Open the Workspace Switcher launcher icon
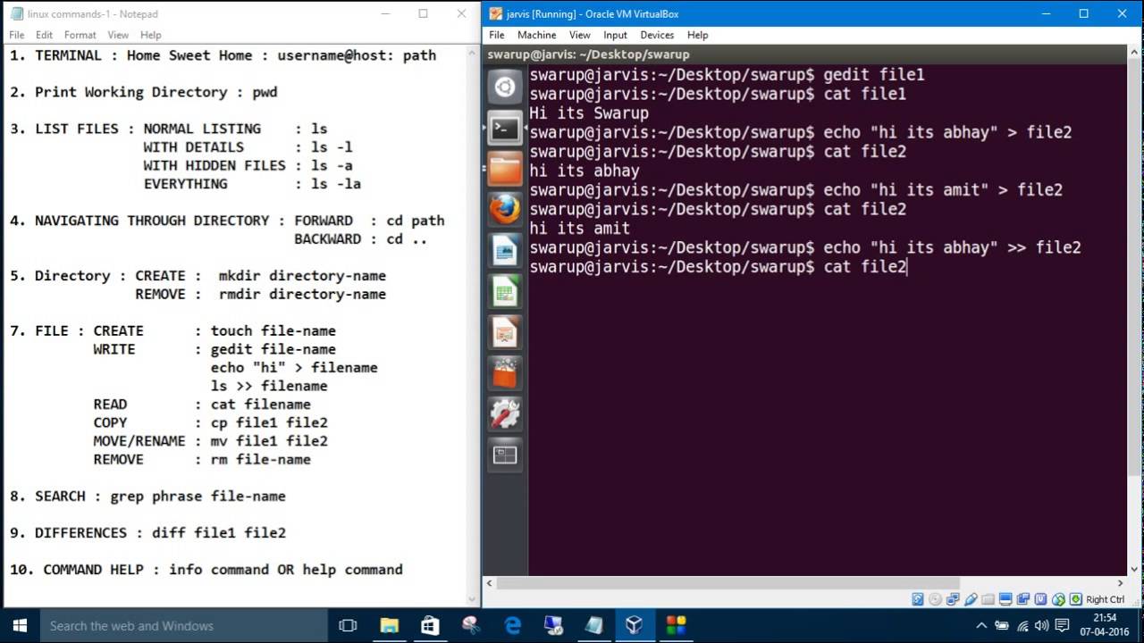This screenshot has height=643, width=1144. point(505,455)
